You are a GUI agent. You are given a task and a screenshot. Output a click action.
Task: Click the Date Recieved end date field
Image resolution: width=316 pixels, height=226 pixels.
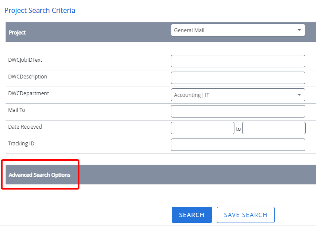click(x=273, y=128)
